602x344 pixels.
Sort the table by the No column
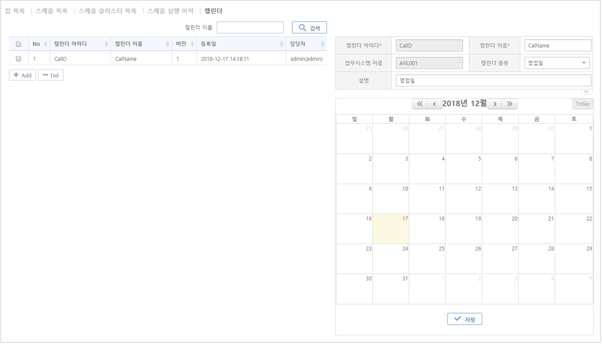[39, 44]
